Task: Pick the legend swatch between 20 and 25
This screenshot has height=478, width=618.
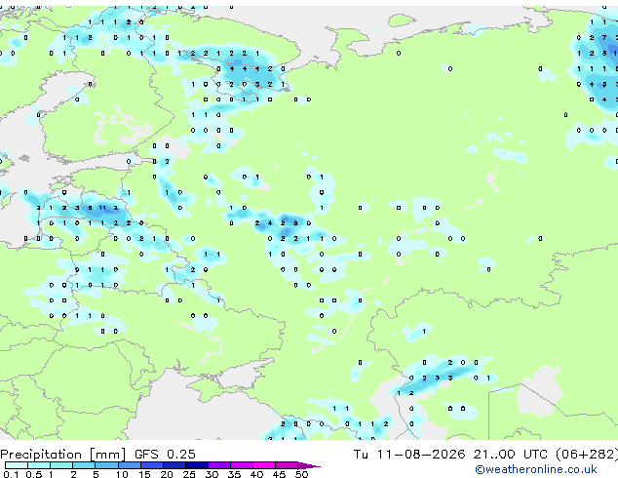Action: 174,465
